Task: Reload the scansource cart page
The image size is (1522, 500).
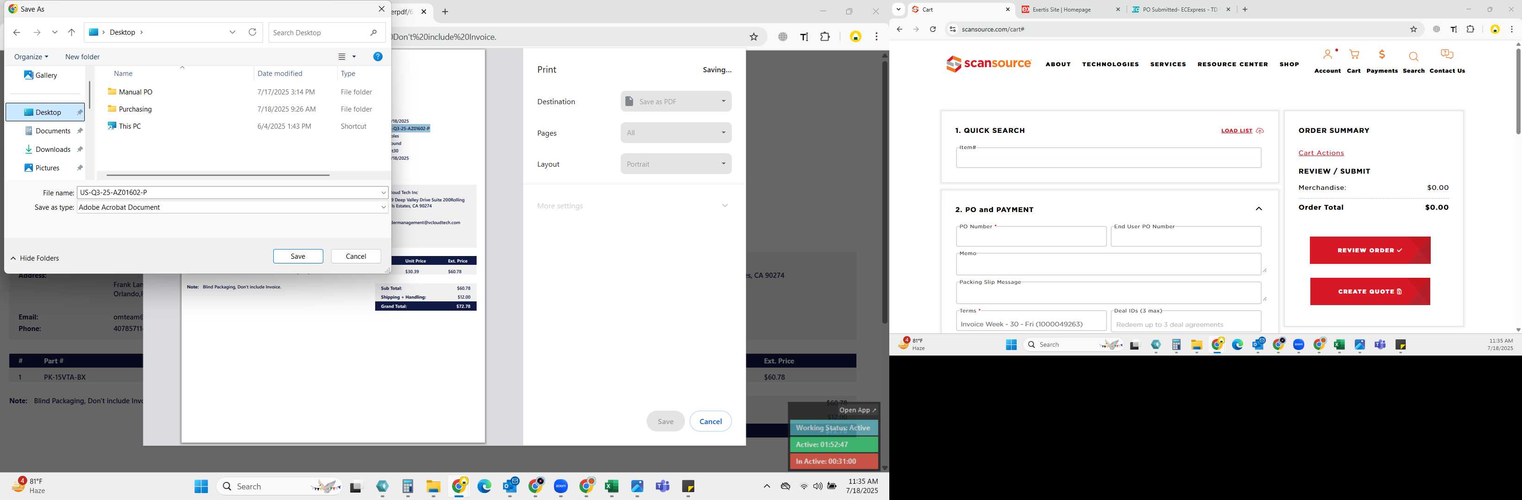Action: point(933,29)
